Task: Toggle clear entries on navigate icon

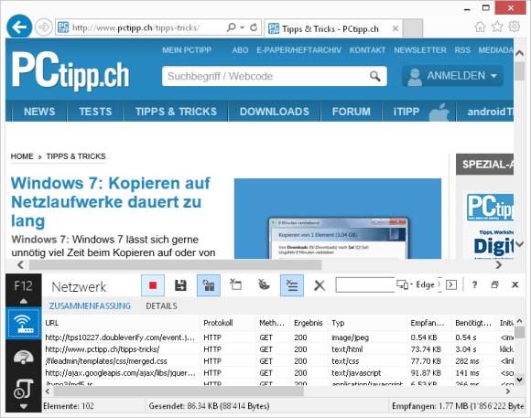Action: [292, 285]
